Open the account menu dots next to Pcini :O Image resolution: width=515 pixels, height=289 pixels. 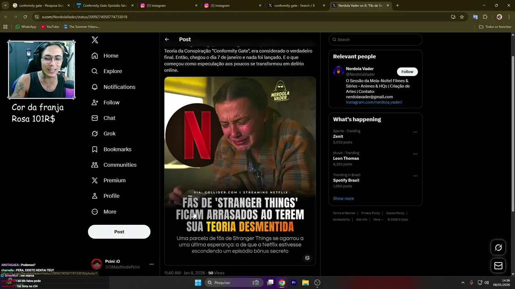click(x=152, y=264)
